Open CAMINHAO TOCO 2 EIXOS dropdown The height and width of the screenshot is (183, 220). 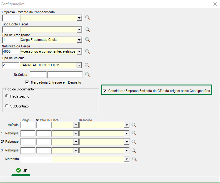point(79,65)
